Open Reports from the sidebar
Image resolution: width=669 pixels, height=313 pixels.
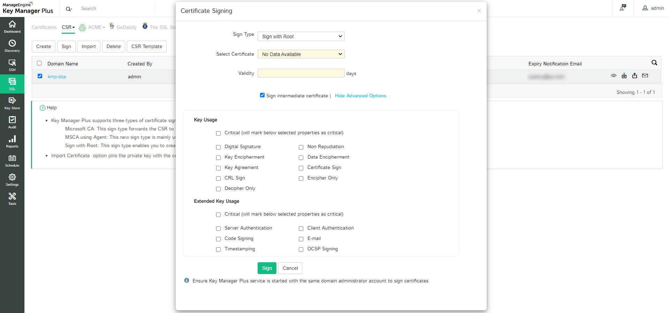12,141
